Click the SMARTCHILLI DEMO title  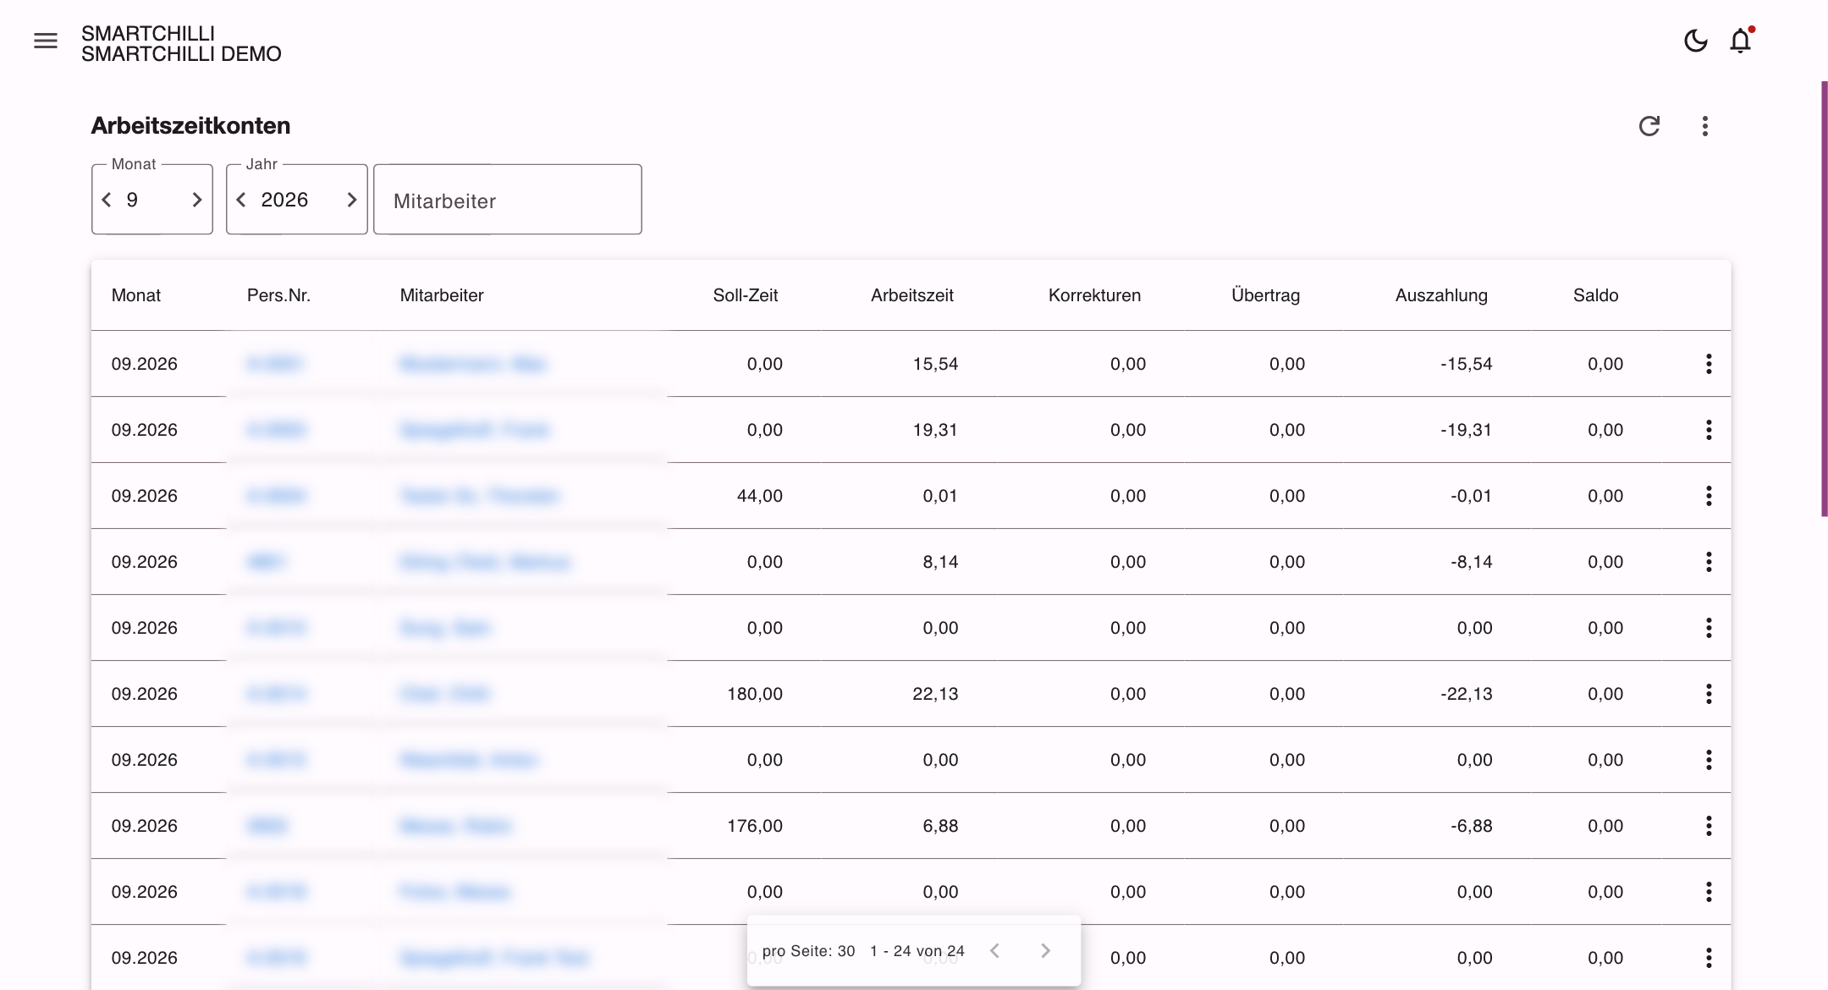181,54
